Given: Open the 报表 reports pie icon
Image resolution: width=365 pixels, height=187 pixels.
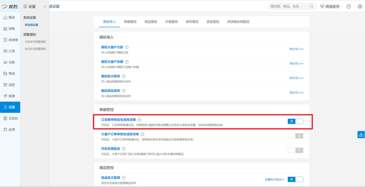Looking at the screenshot, I should click(x=5, y=96).
